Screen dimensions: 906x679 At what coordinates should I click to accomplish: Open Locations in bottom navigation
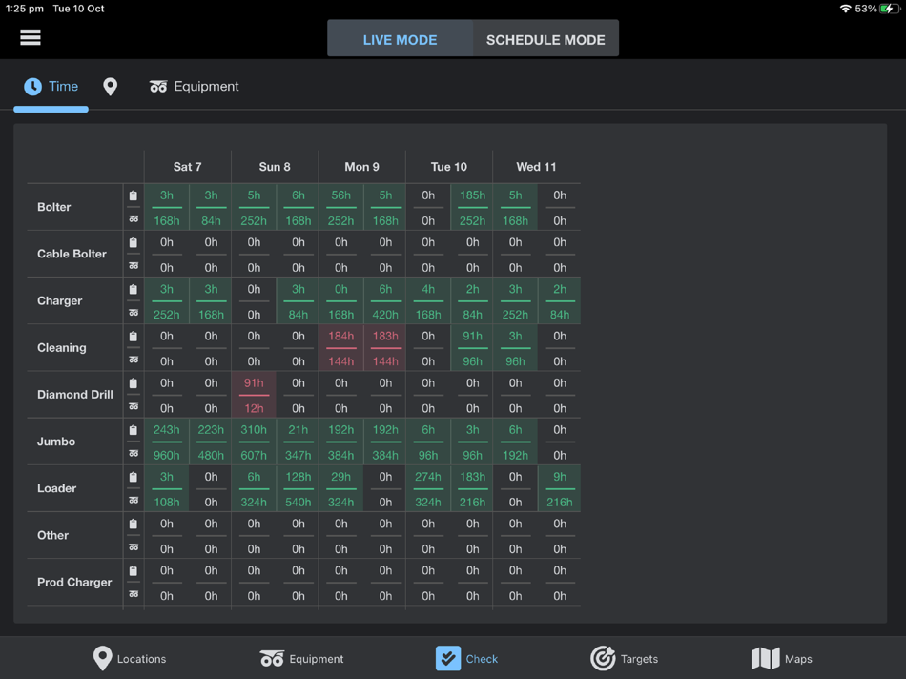[130, 658]
